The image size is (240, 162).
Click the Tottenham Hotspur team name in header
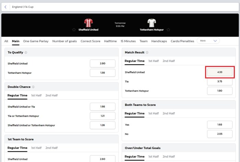[x=152, y=30]
